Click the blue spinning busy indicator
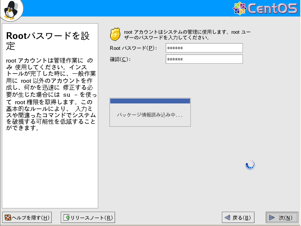Screen dimensions: 301x226 coord(250,165)
